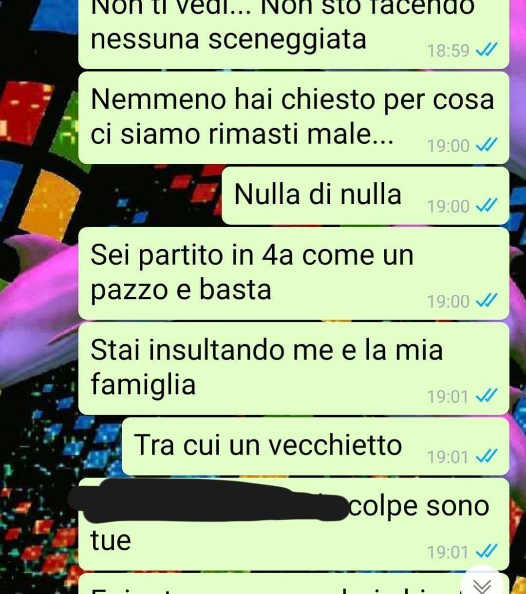Select the 'Tra cui un vecchietto' message

pos(316,446)
